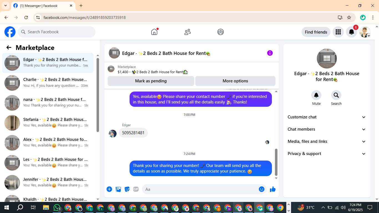The width and height of the screenshot is (379, 213).
Task: Focus the Search Facebook field
Action: point(57,32)
